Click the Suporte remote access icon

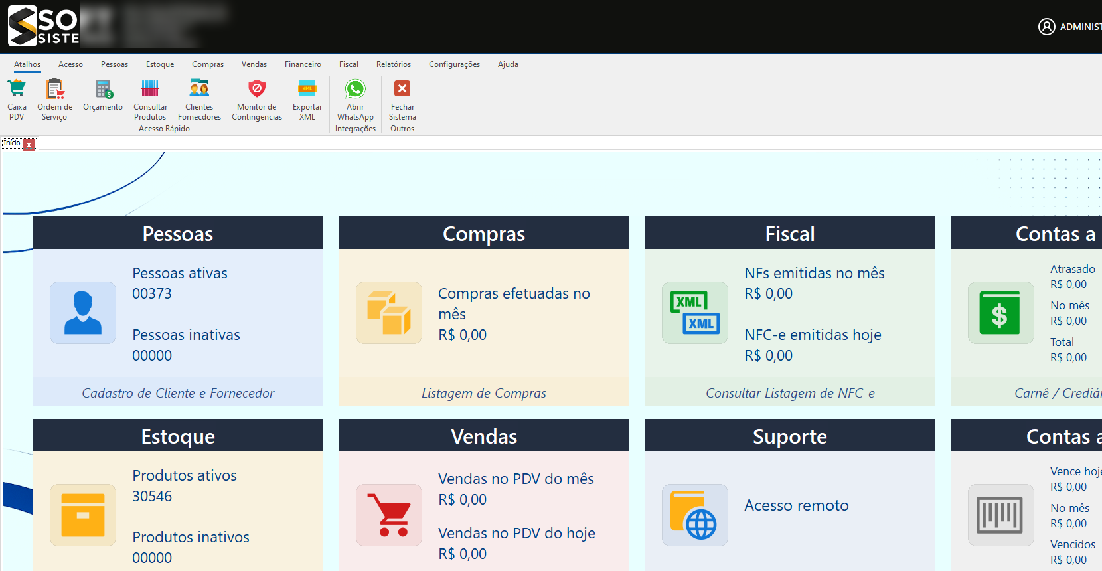pyautogui.click(x=695, y=515)
